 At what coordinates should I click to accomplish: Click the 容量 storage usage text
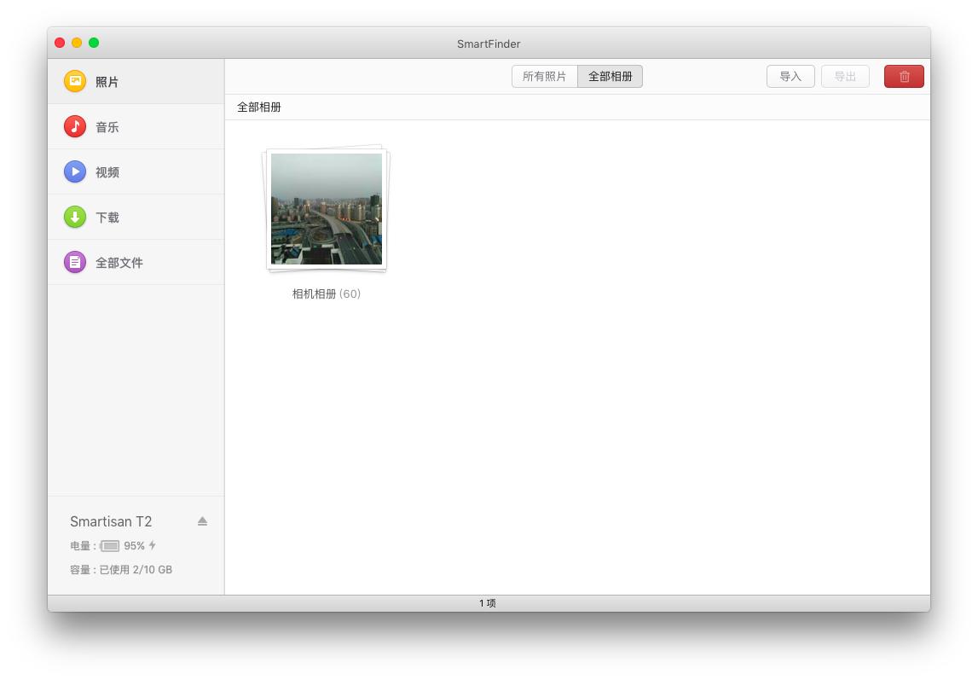pos(121,570)
